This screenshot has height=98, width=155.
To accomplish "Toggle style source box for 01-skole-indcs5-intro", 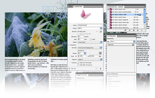I will [108, 9].
